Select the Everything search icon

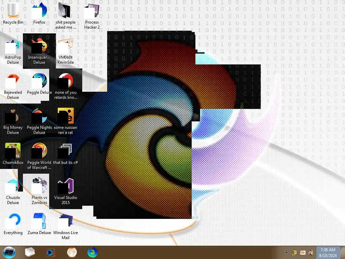pyautogui.click(x=13, y=224)
